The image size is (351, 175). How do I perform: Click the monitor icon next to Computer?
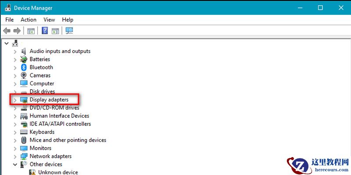tap(24, 84)
